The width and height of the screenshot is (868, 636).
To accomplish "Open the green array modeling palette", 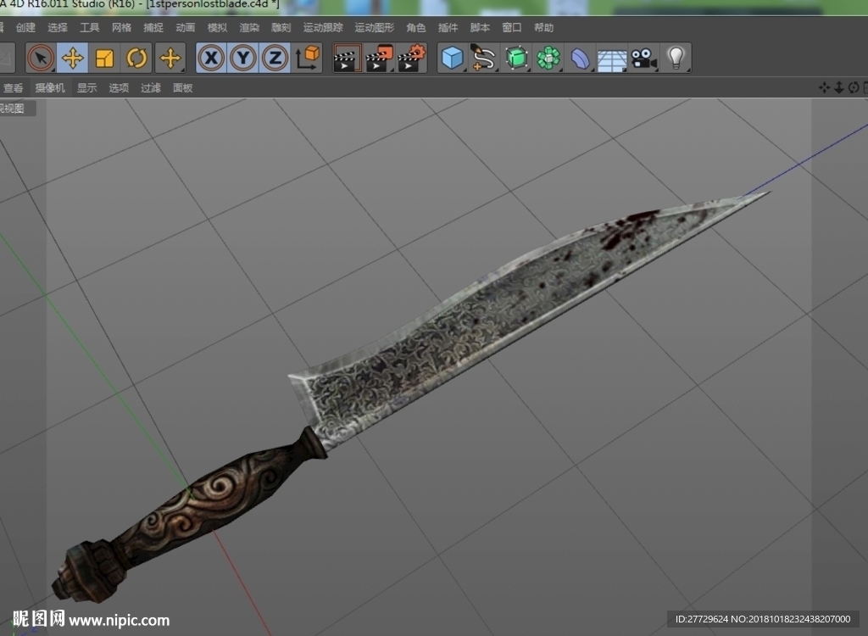I will tap(548, 58).
